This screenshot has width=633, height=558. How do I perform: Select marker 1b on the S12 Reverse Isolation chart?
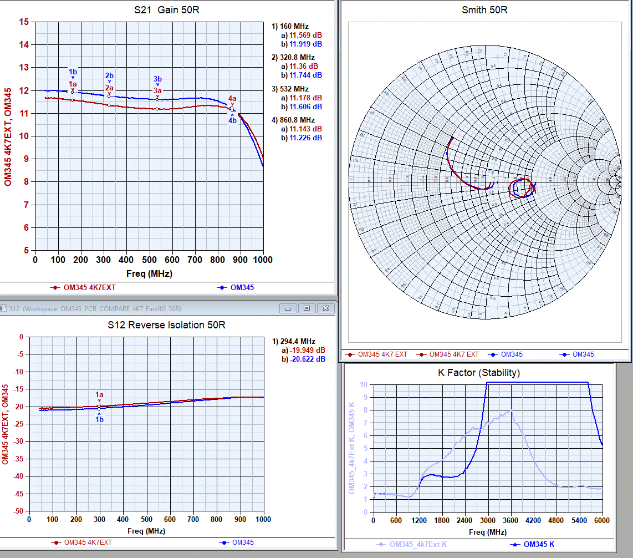(99, 419)
